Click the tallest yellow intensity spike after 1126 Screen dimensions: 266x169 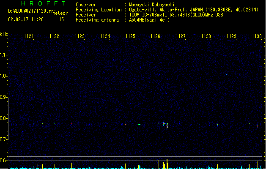pos(167,164)
